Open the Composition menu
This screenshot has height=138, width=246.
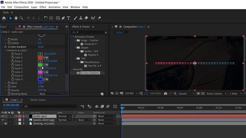pyautogui.click(x=22, y=7)
